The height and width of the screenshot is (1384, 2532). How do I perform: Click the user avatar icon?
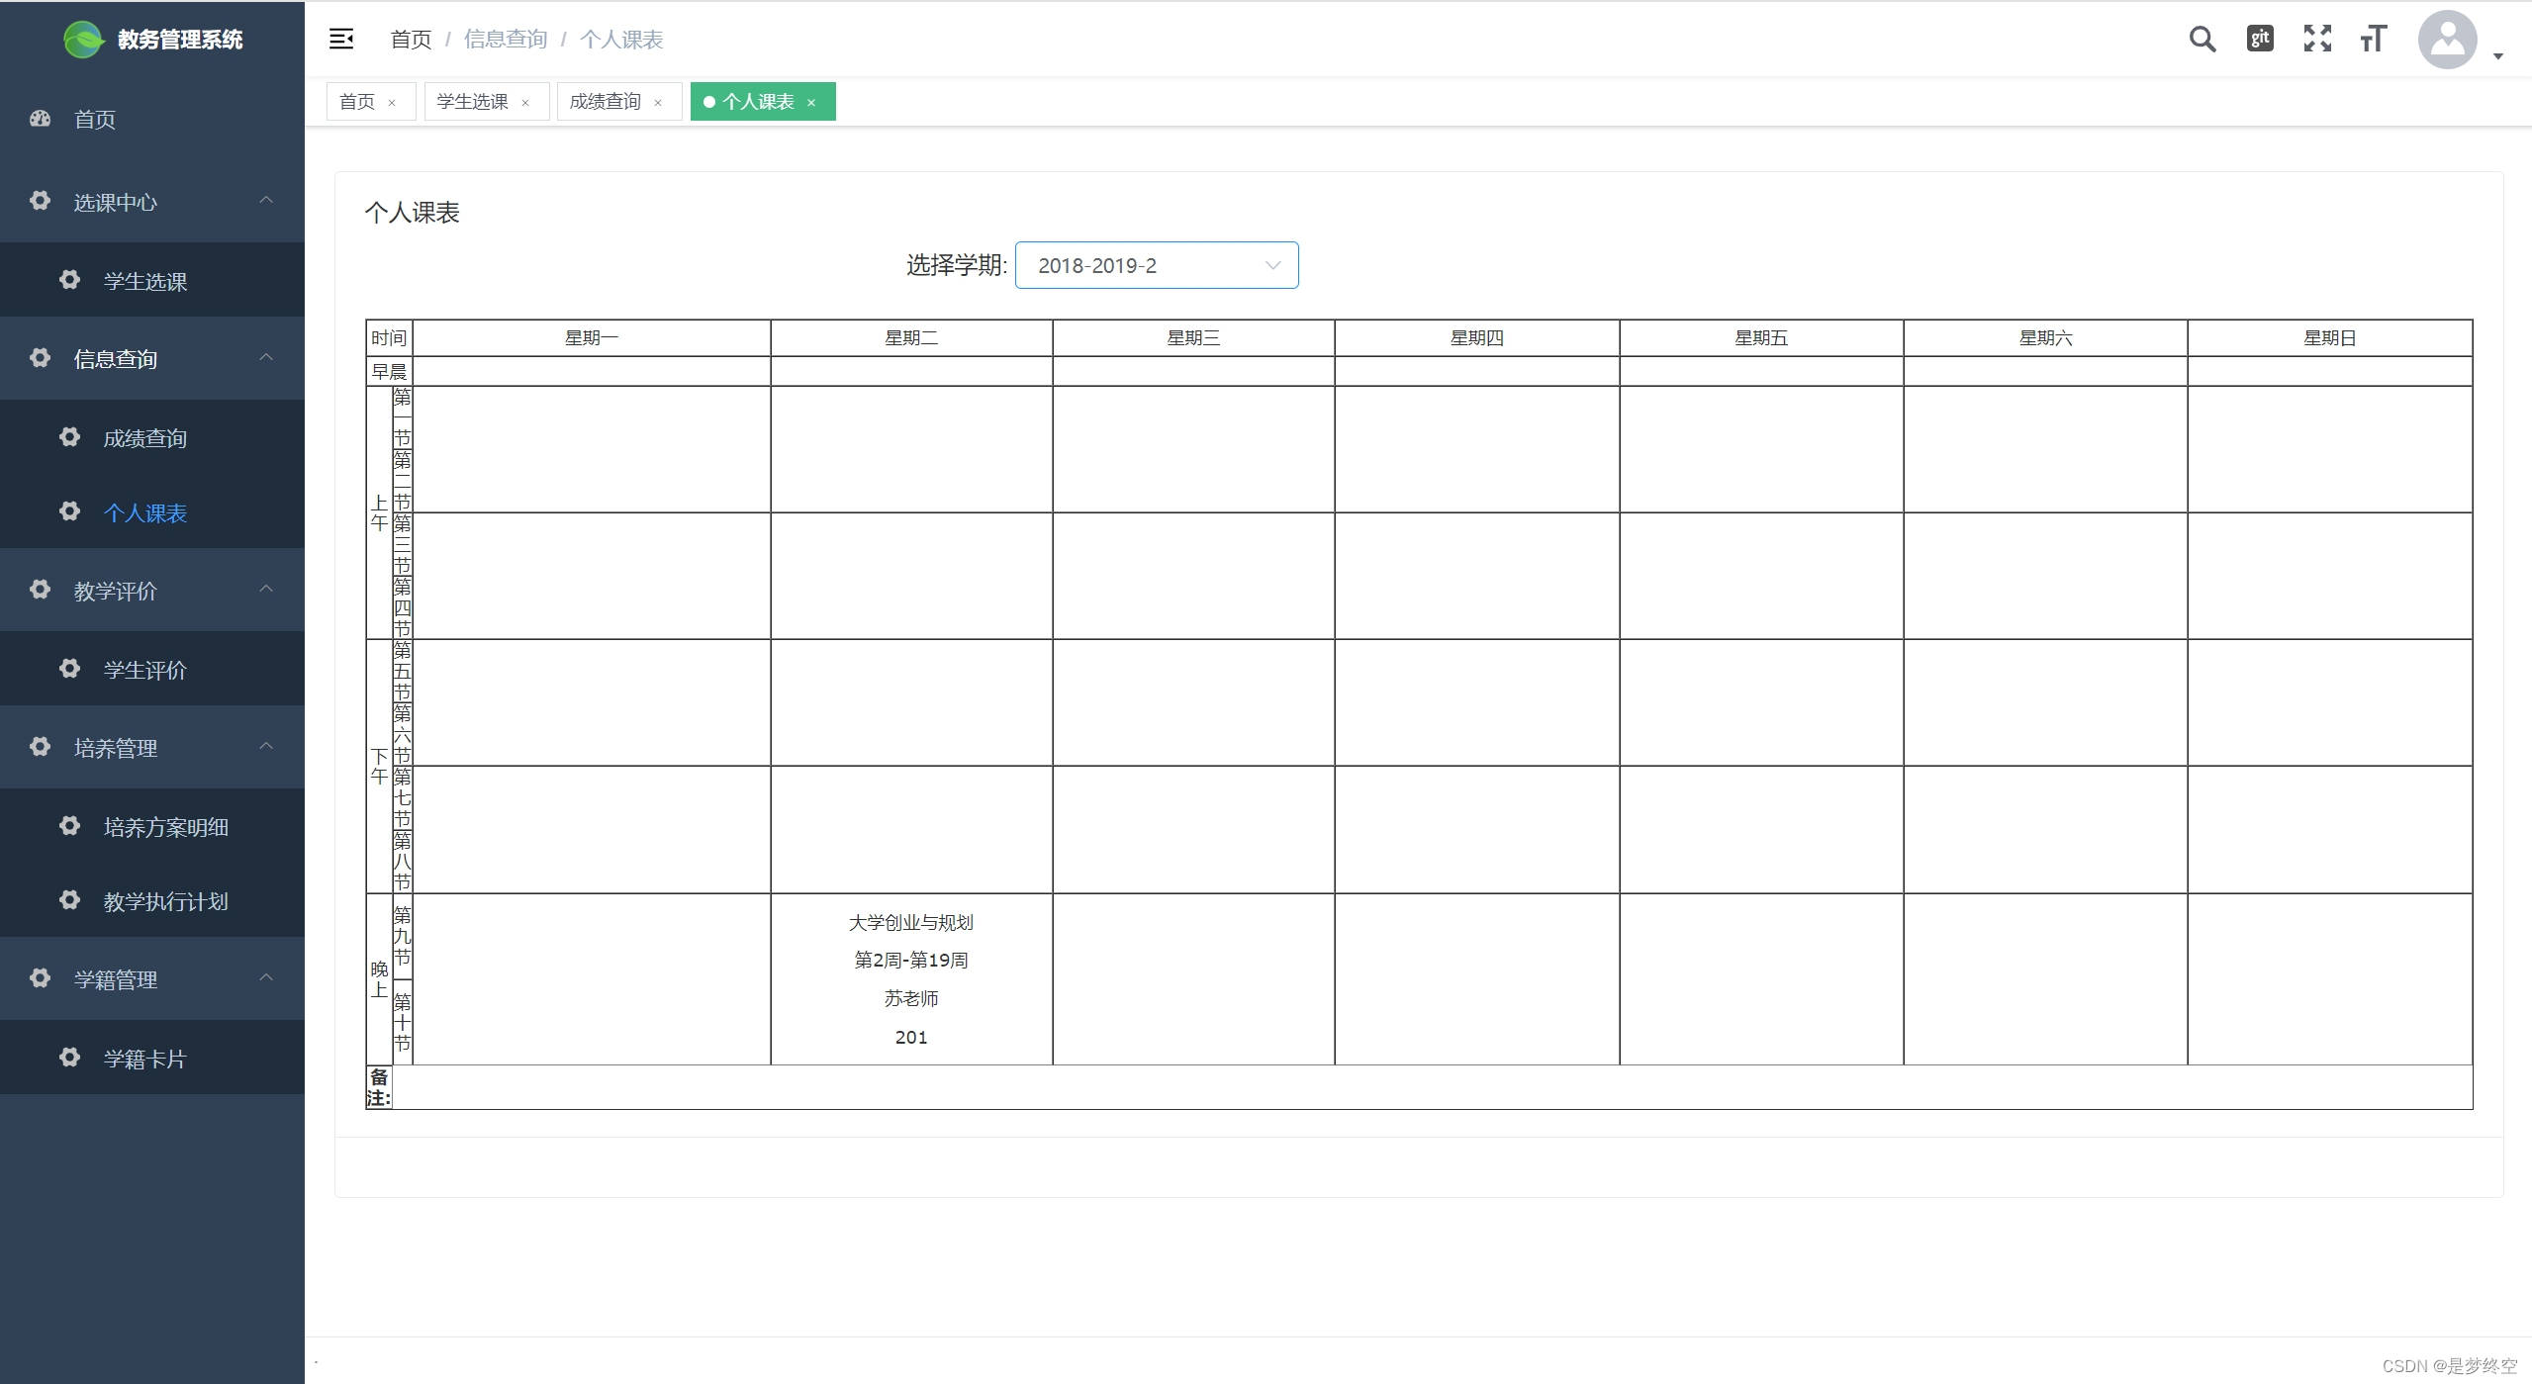click(2447, 40)
